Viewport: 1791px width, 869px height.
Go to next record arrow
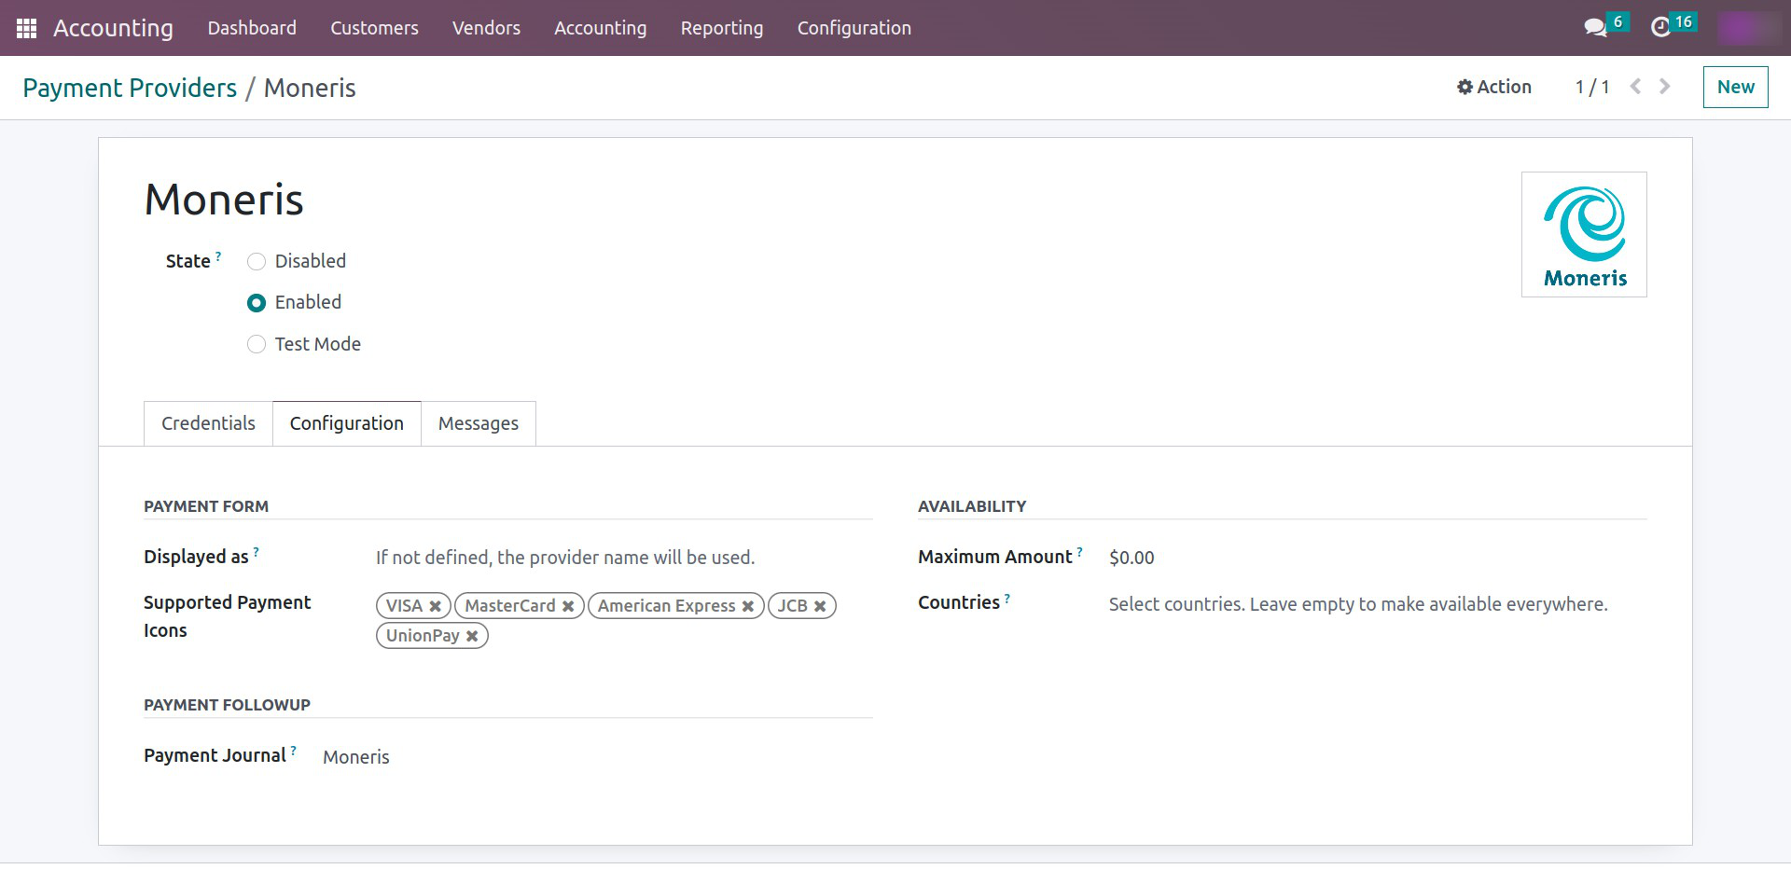point(1665,87)
